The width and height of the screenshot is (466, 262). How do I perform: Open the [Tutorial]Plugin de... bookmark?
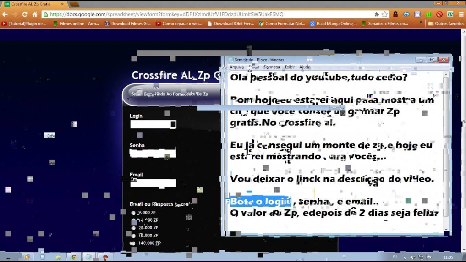pos(24,24)
